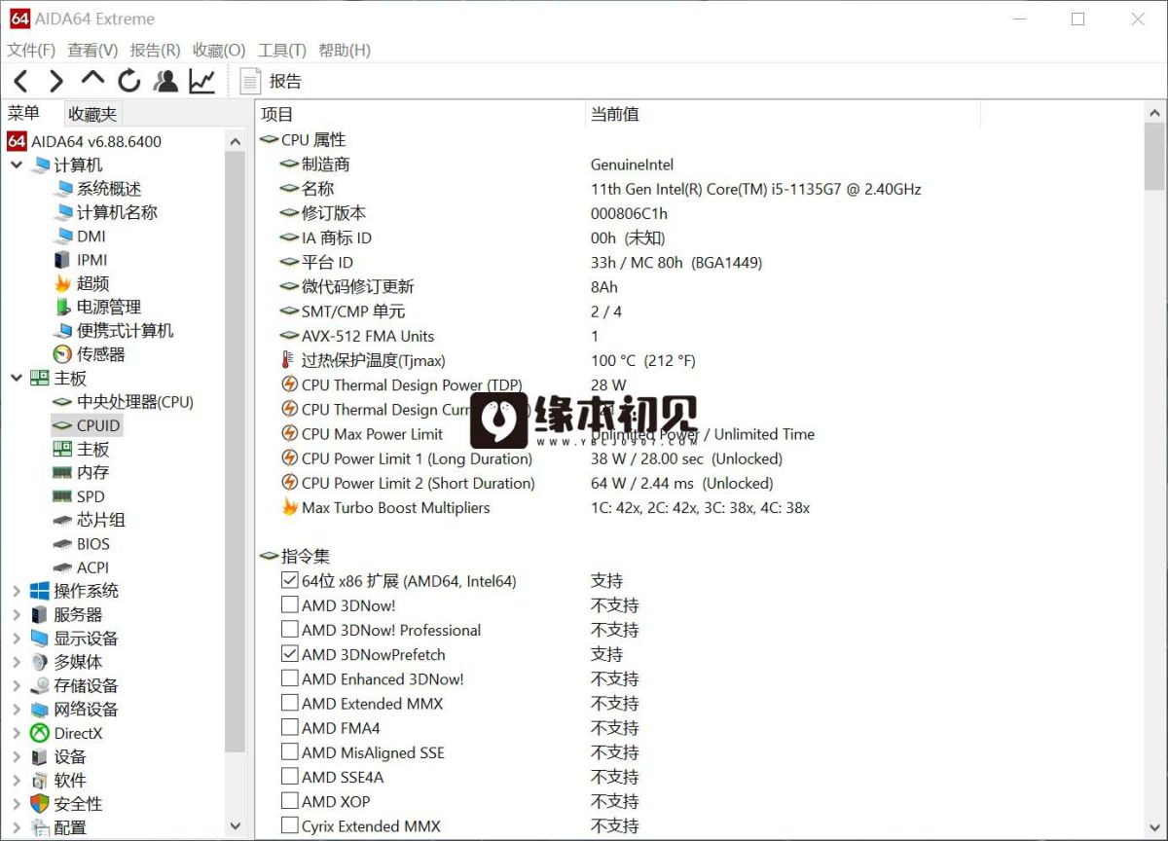Open the ACPI tree item
Image resolution: width=1168 pixels, height=841 pixels.
coord(81,567)
